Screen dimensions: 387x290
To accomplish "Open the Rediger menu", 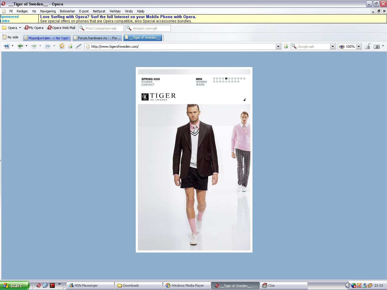I will coord(22,11).
